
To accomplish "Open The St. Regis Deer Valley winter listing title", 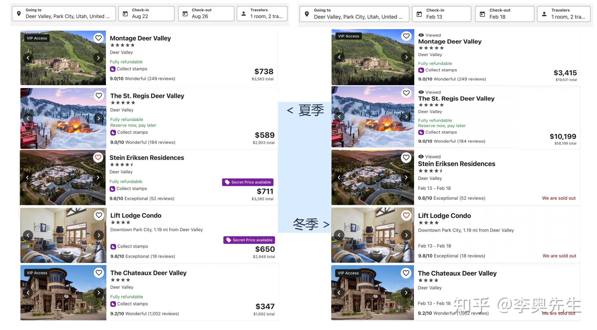I will coord(456,99).
